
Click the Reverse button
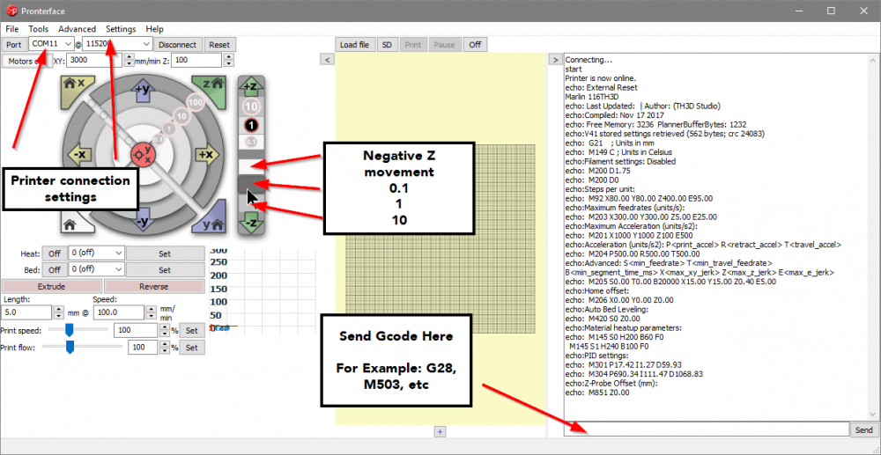(x=154, y=286)
